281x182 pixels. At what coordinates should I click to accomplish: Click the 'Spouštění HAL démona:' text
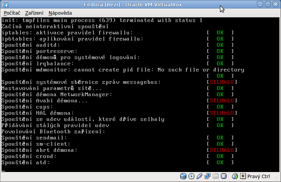[38, 113]
